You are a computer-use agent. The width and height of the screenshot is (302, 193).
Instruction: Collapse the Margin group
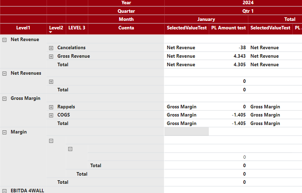4,132
